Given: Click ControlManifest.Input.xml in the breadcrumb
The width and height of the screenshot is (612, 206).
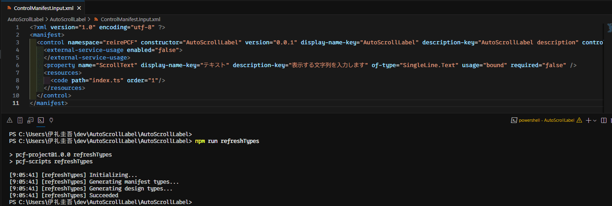Looking at the screenshot, I should (130, 19).
